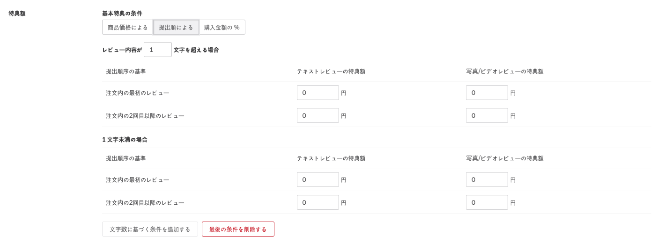Click 2回目以降 photo/video reward field under 1 文字未満の場合
Viewport: 657px width, 244px height.
[487, 202]
